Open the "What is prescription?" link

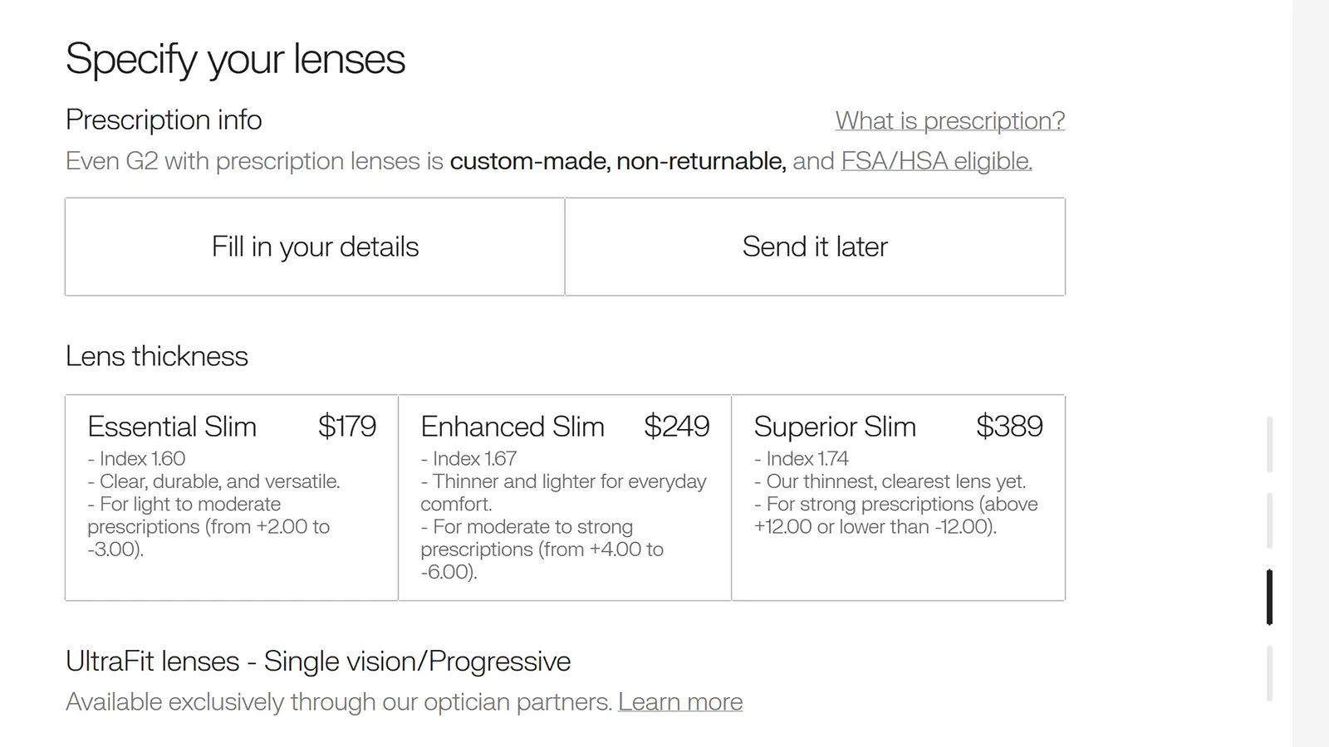point(949,121)
